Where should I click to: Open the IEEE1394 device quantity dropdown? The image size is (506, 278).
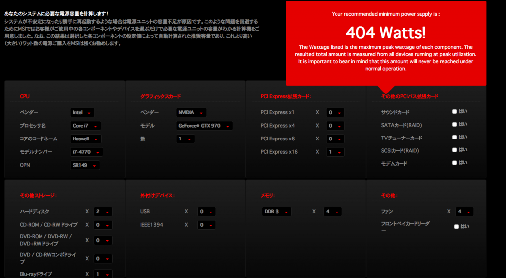point(207,225)
